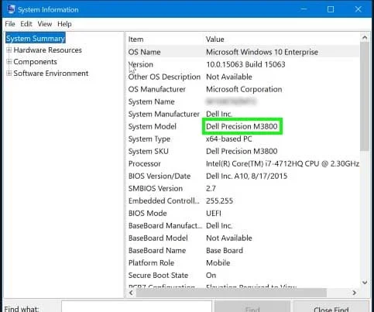Click the vertical scrollbar up arrow
This screenshot has width=374, height=312.
click(365, 38)
